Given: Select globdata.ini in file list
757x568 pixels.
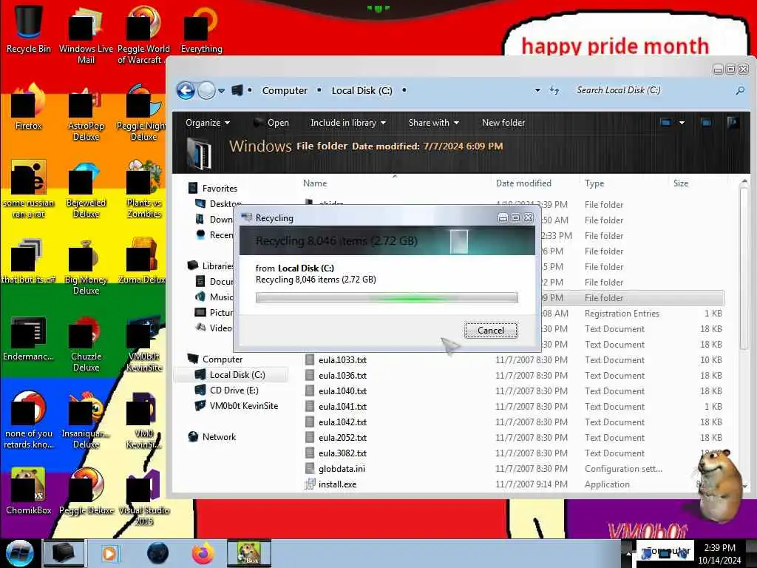Looking at the screenshot, I should (x=342, y=468).
